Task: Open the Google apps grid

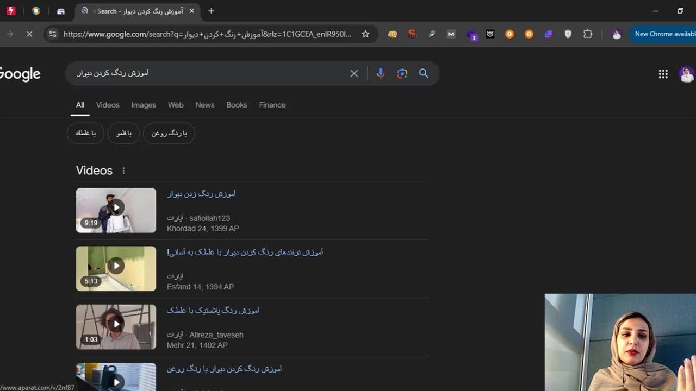Action: [663, 74]
